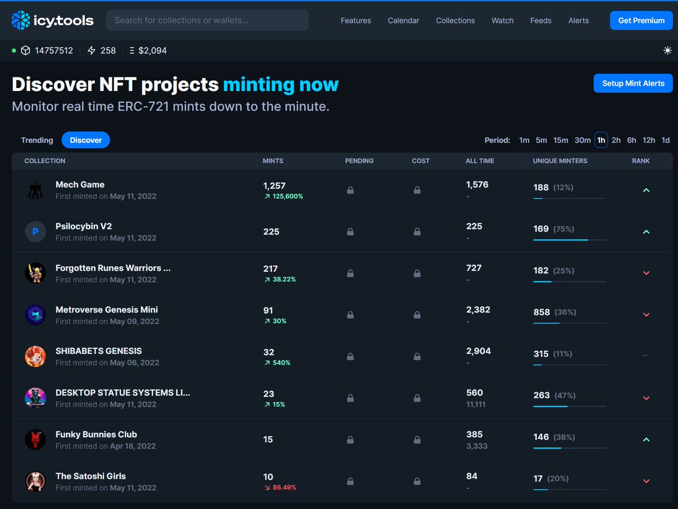The image size is (678, 509).
Task: Click the Ethereum price symbol icon
Action: 132,50
